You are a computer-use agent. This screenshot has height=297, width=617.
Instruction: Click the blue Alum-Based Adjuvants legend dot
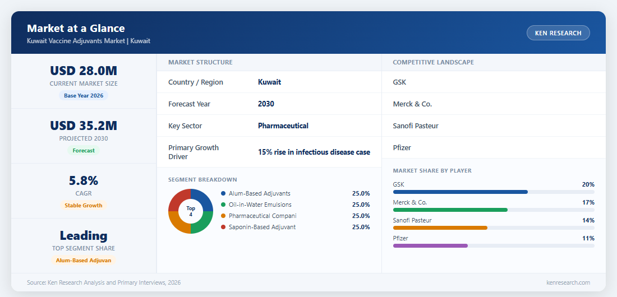223,193
